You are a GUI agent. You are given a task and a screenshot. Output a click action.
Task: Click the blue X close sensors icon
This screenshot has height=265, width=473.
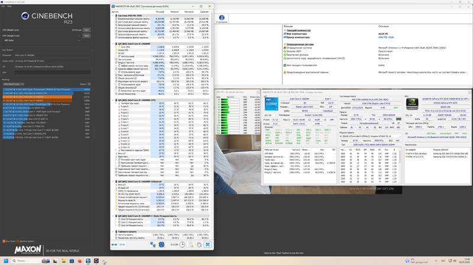click(x=208, y=244)
